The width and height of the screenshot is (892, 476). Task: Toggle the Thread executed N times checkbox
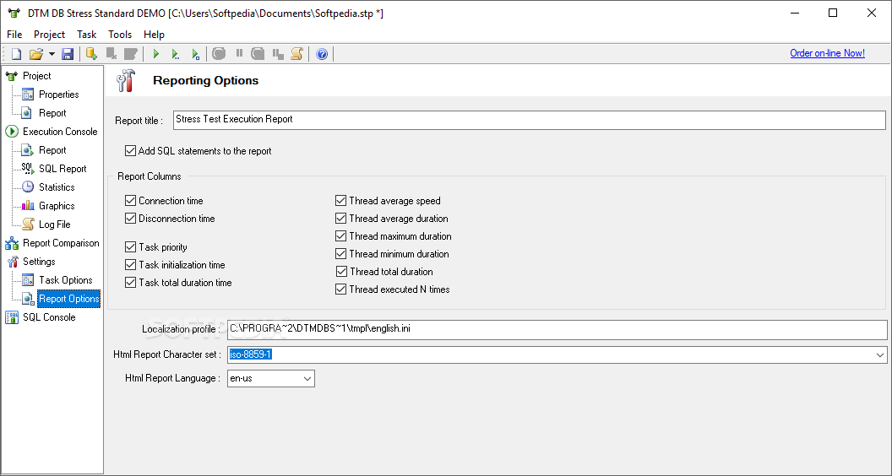(340, 289)
